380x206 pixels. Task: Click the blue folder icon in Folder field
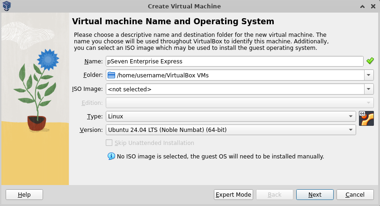click(111, 75)
